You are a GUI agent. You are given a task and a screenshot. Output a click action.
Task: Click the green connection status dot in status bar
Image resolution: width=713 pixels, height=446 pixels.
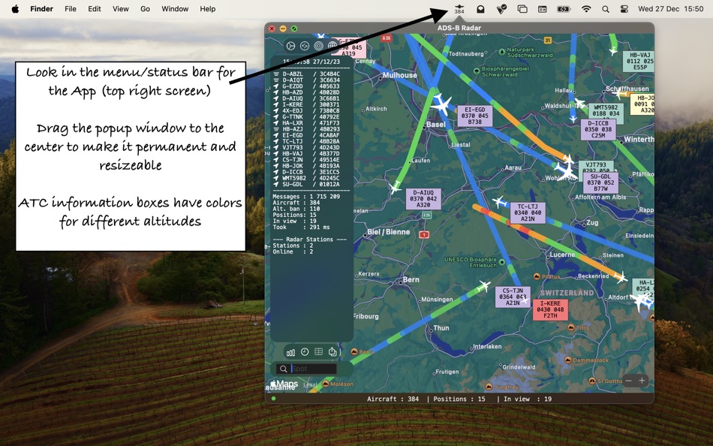click(x=273, y=399)
